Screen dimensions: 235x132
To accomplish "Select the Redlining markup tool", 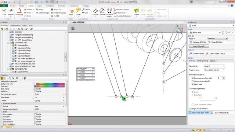I will coord(19,12).
